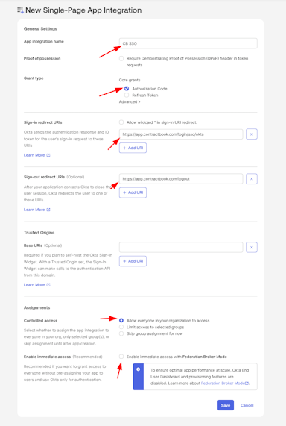Click the info icon in Federation Broker notice

(138, 369)
